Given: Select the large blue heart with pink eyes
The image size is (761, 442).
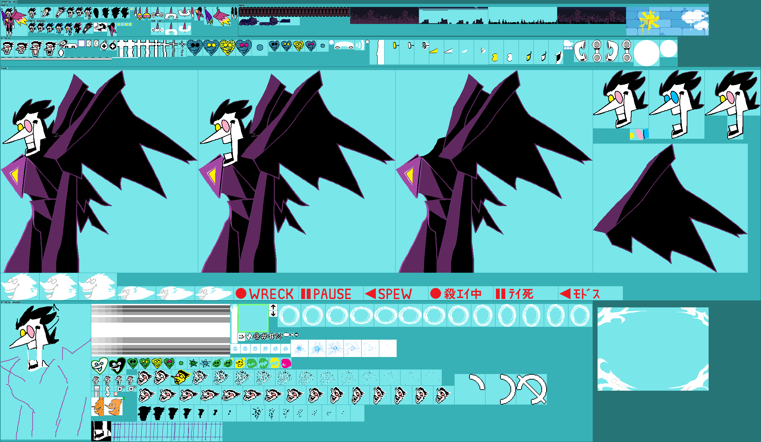Looking at the screenshot, I should coord(244,48).
